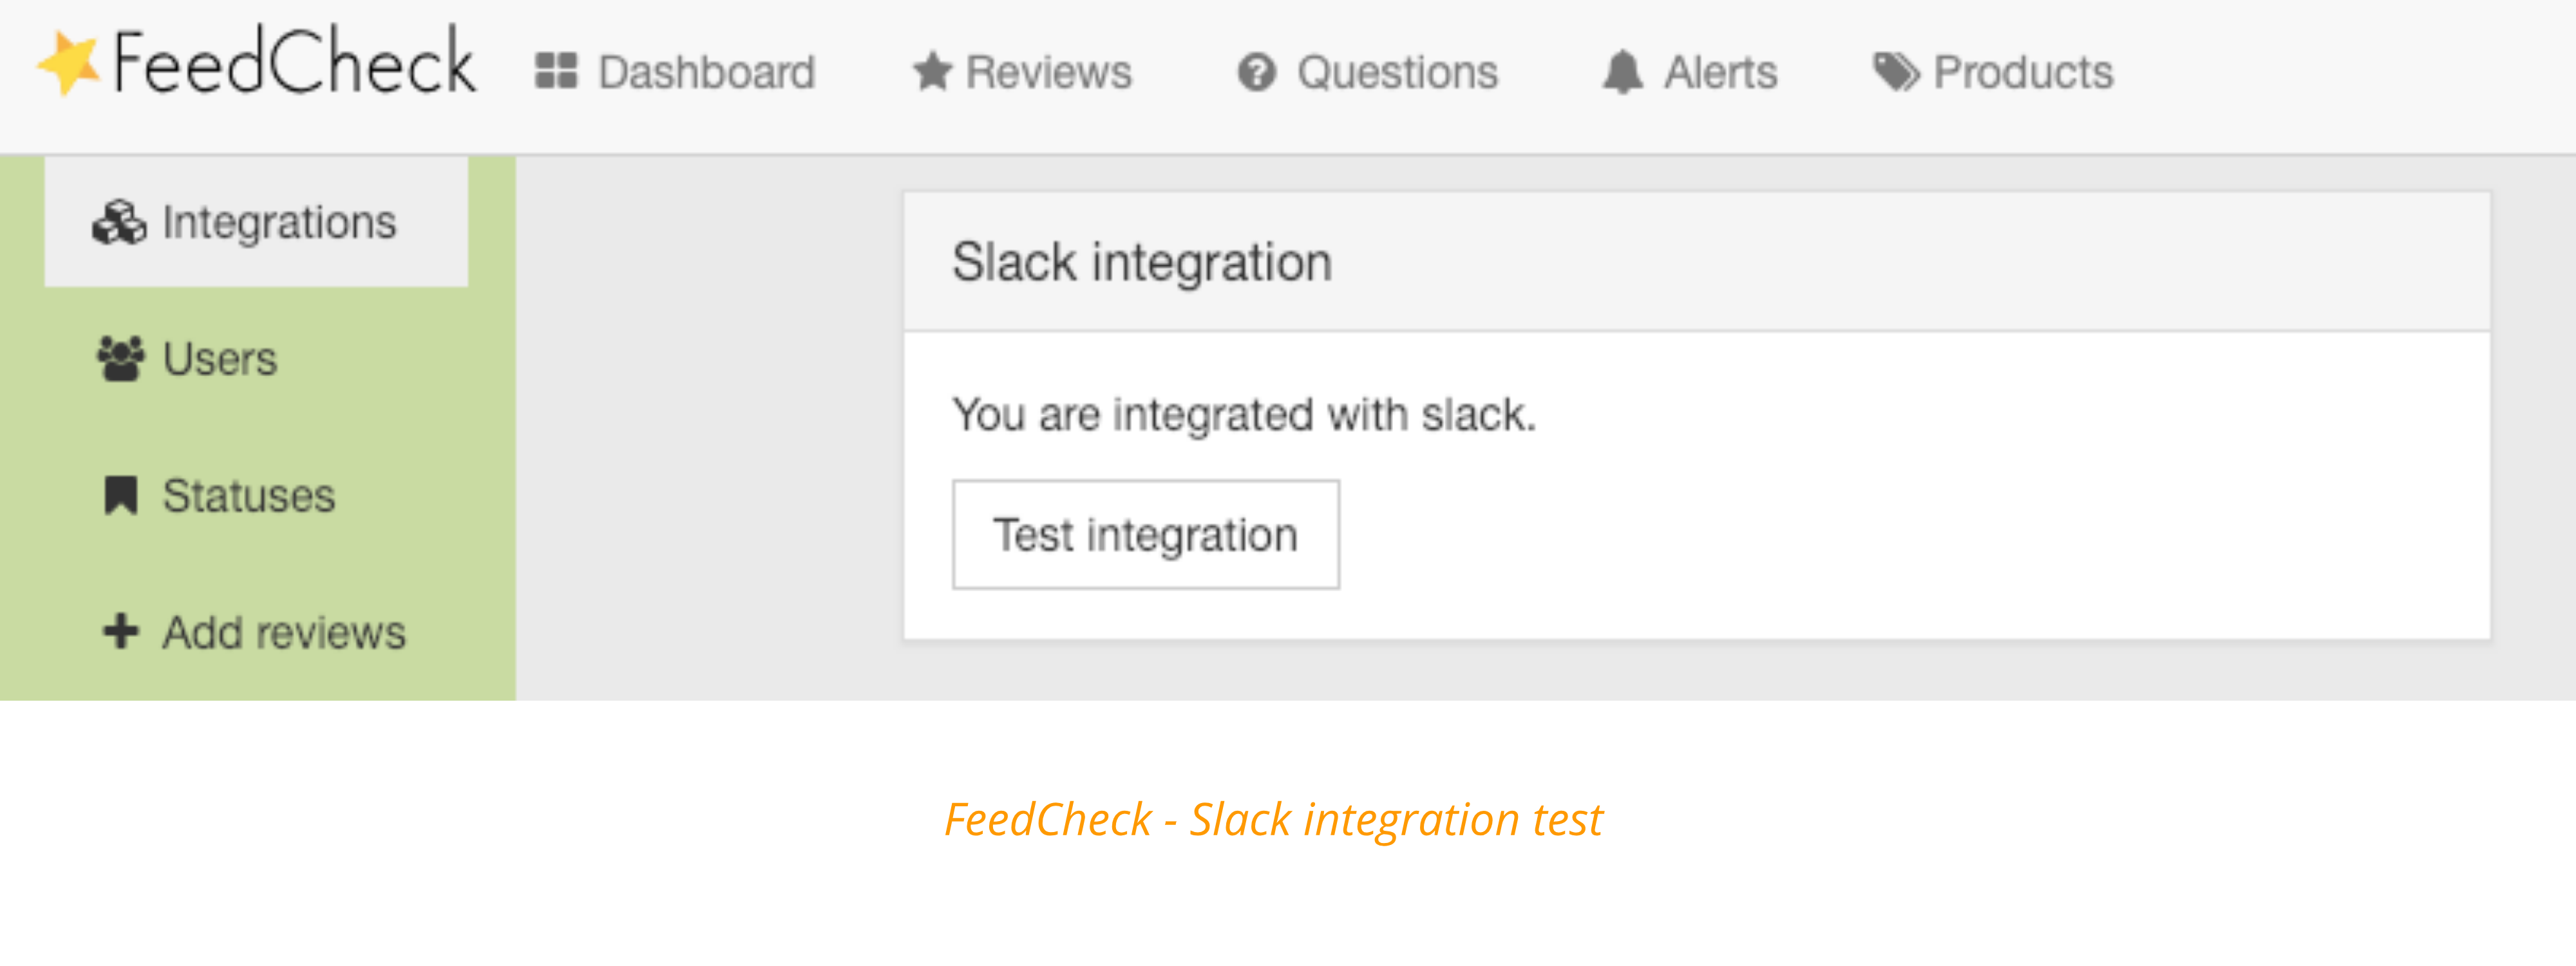Click the Dashboard grid icon

coord(556,72)
